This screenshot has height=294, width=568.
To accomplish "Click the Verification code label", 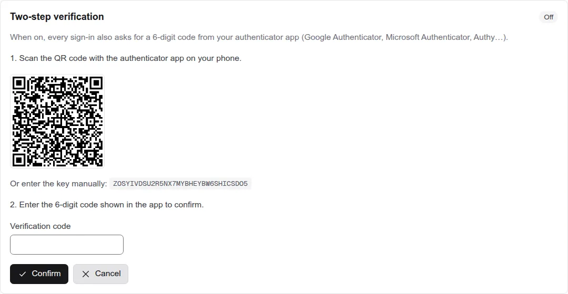I will tap(40, 226).
